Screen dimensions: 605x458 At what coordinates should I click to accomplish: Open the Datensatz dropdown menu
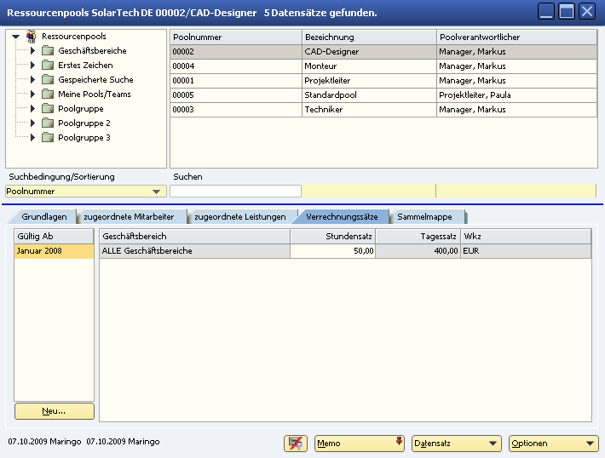point(456,444)
